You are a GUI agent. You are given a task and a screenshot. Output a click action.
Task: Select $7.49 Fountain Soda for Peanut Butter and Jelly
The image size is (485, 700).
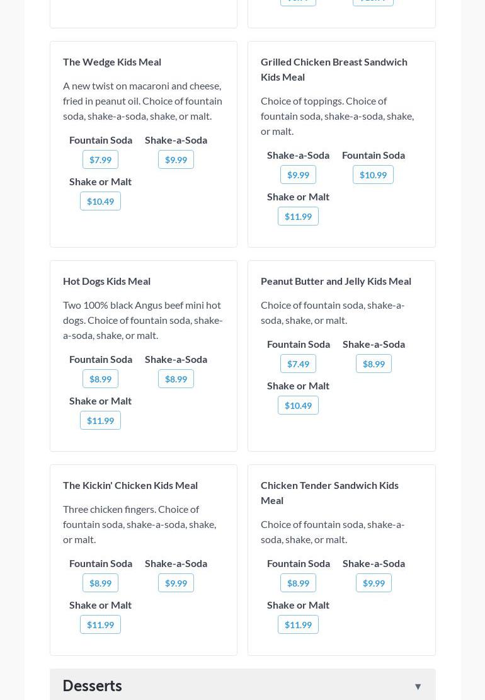pyautogui.click(x=298, y=364)
